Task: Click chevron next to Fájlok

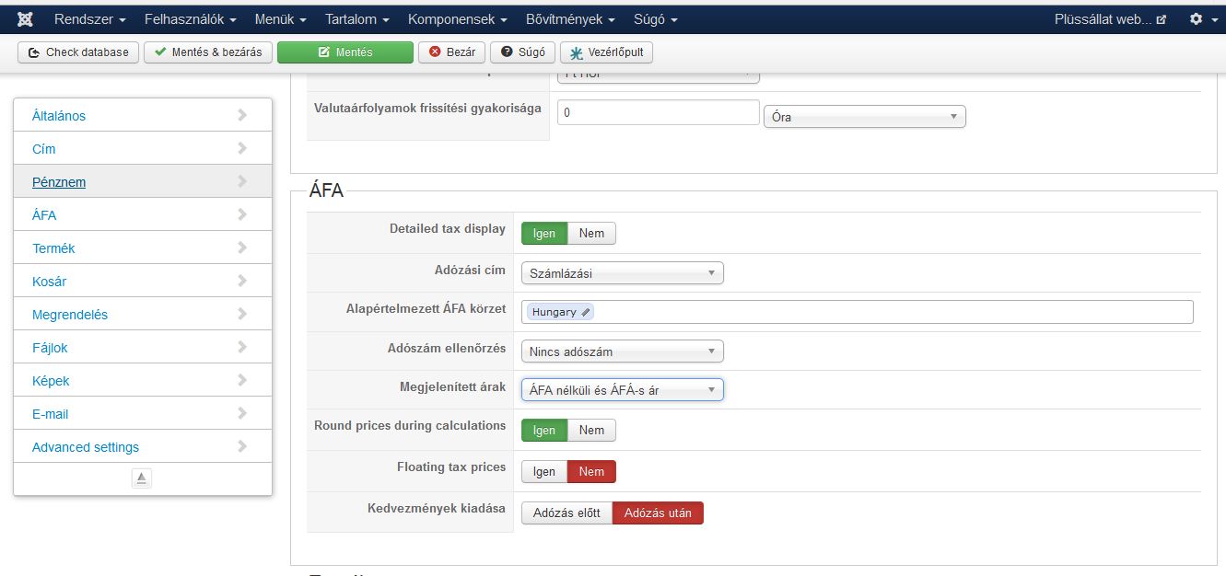Action: 242,347
